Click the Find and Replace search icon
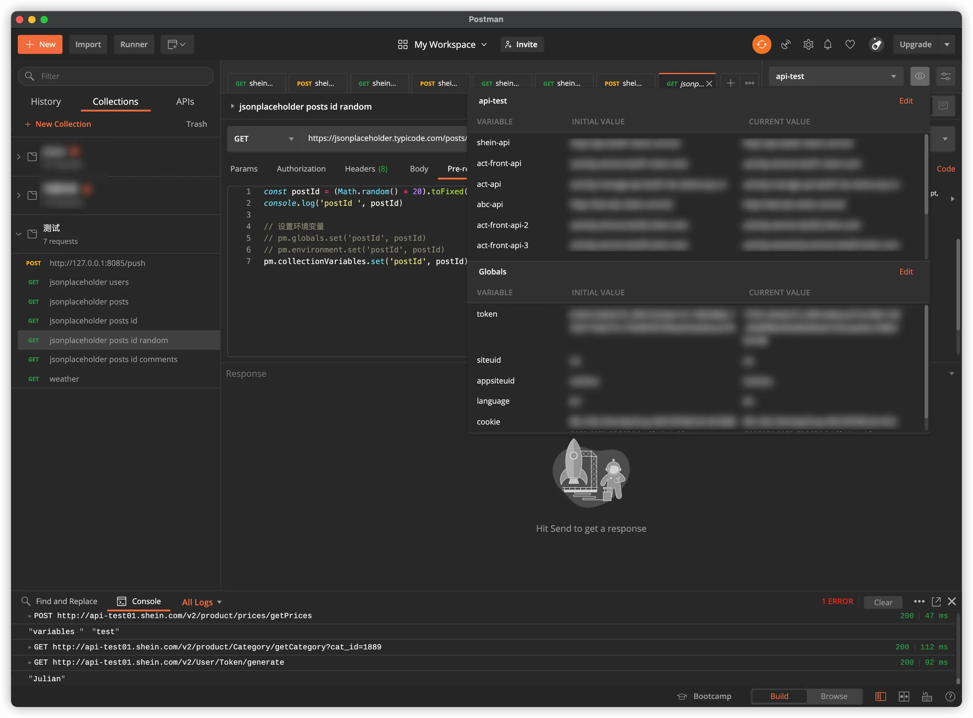 coord(26,601)
